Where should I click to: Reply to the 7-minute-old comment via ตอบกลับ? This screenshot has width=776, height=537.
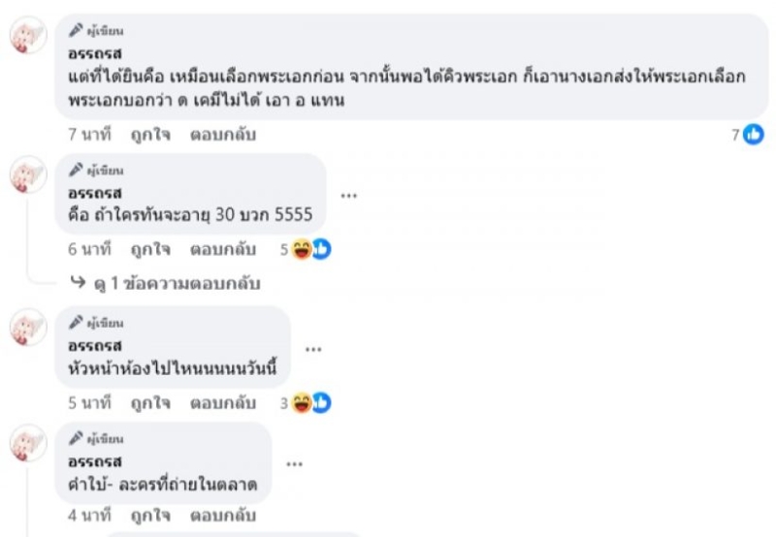click(x=223, y=135)
